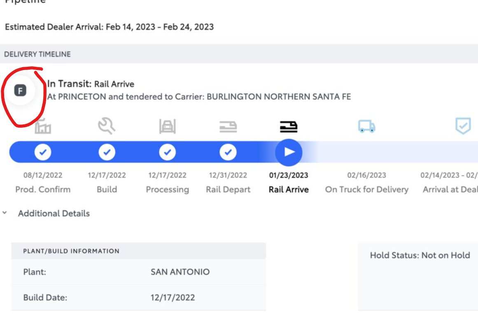Click the On Truck for Delivery label
This screenshot has width=478, height=318.
point(367,189)
